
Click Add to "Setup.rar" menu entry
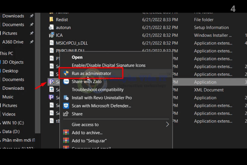coord(89,141)
